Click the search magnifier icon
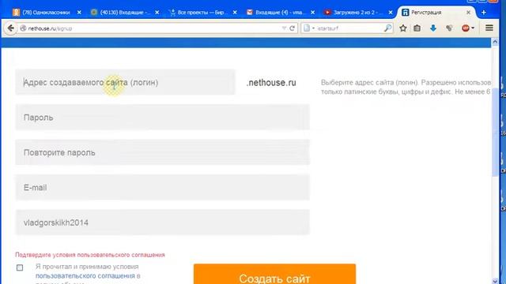The image size is (506, 284). point(387,28)
